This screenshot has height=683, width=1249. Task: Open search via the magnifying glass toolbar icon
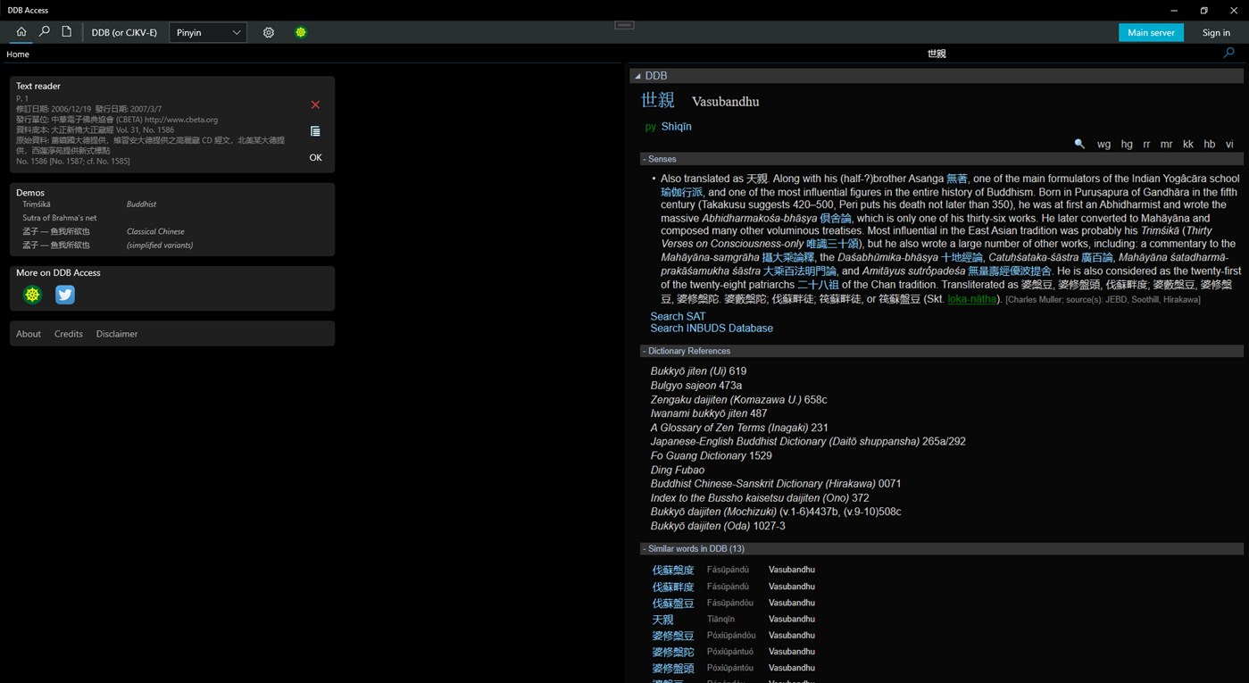click(x=44, y=32)
